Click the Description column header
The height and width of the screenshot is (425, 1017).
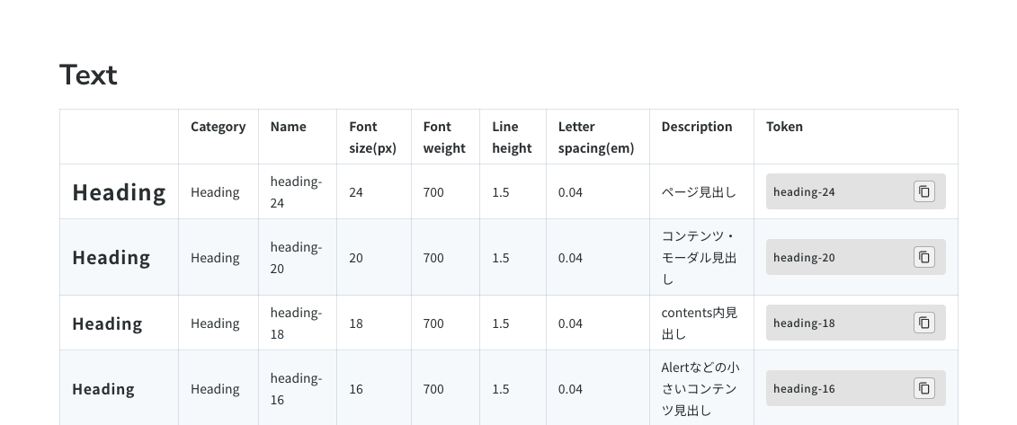697,127
